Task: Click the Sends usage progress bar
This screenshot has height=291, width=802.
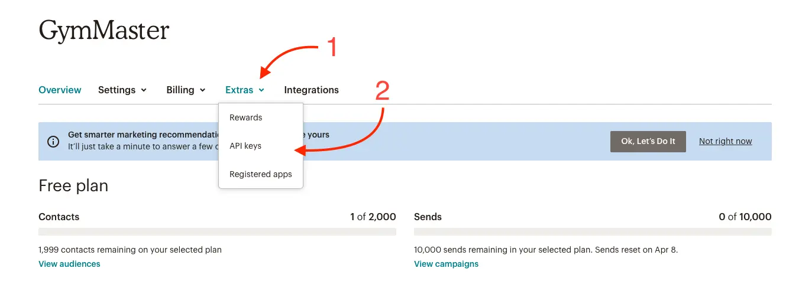Action: [x=593, y=232]
